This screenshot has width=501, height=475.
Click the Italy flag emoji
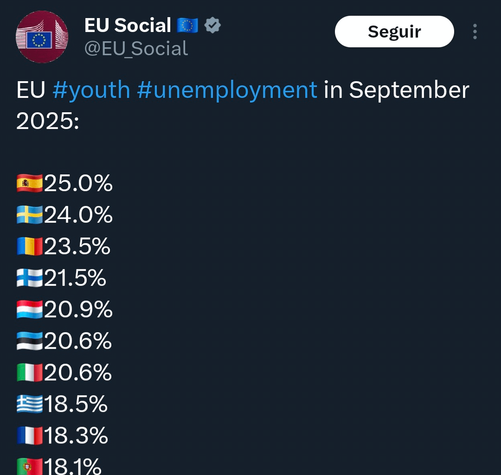click(30, 373)
